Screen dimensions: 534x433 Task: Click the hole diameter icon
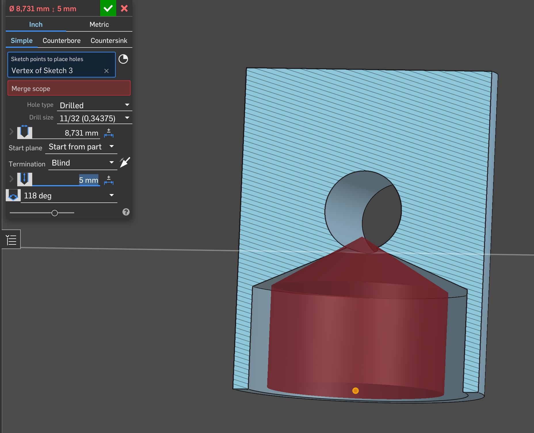click(x=24, y=132)
